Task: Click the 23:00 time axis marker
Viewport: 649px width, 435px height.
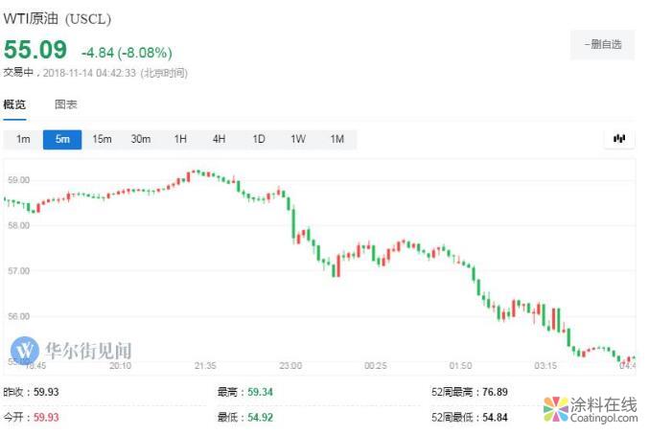Action: [290, 365]
